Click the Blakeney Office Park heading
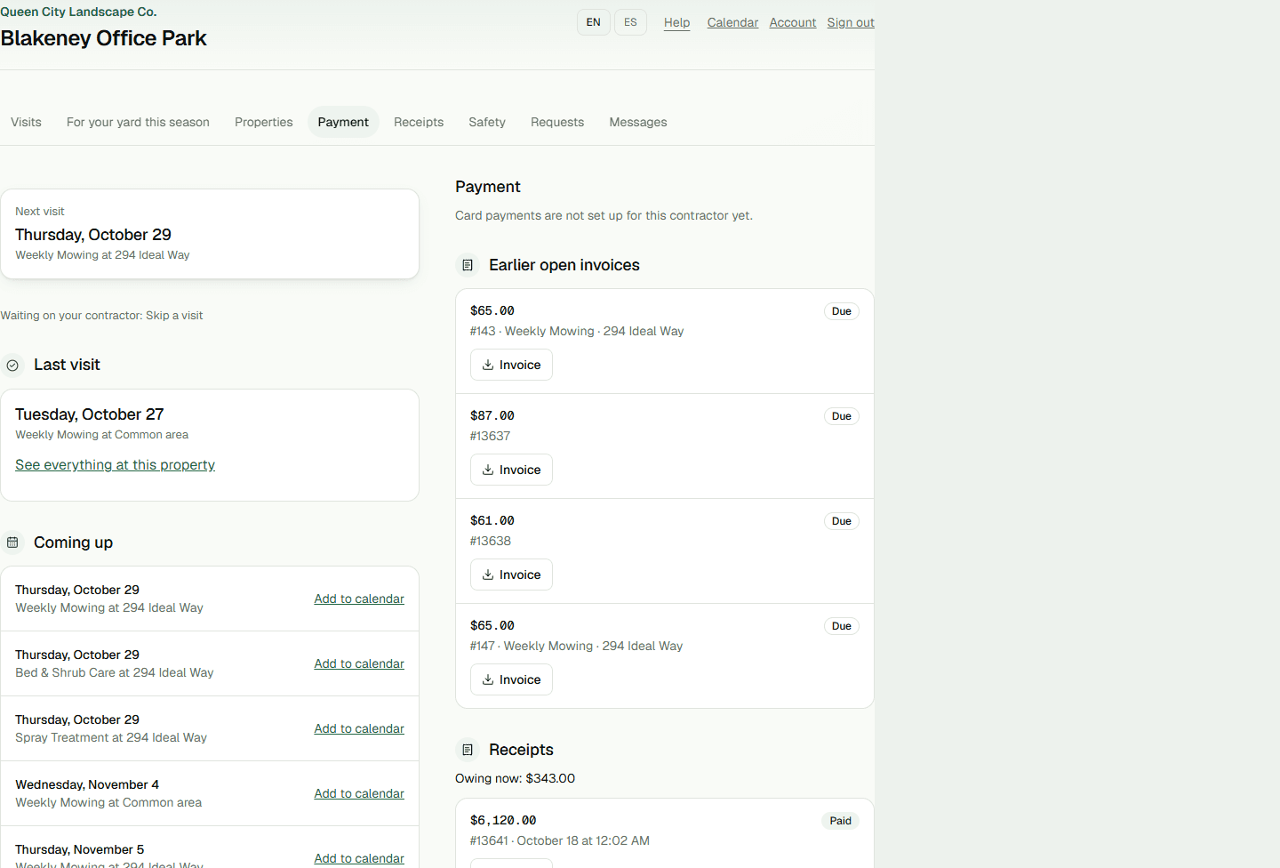 [103, 38]
